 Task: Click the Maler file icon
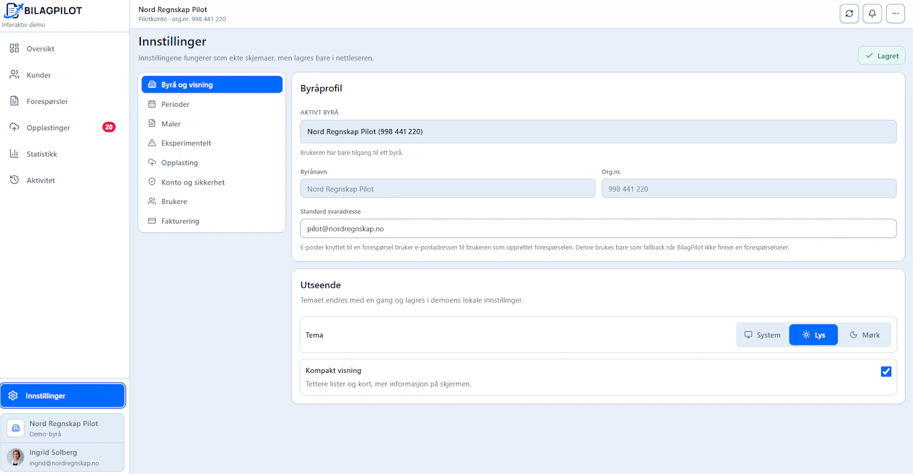pos(152,123)
